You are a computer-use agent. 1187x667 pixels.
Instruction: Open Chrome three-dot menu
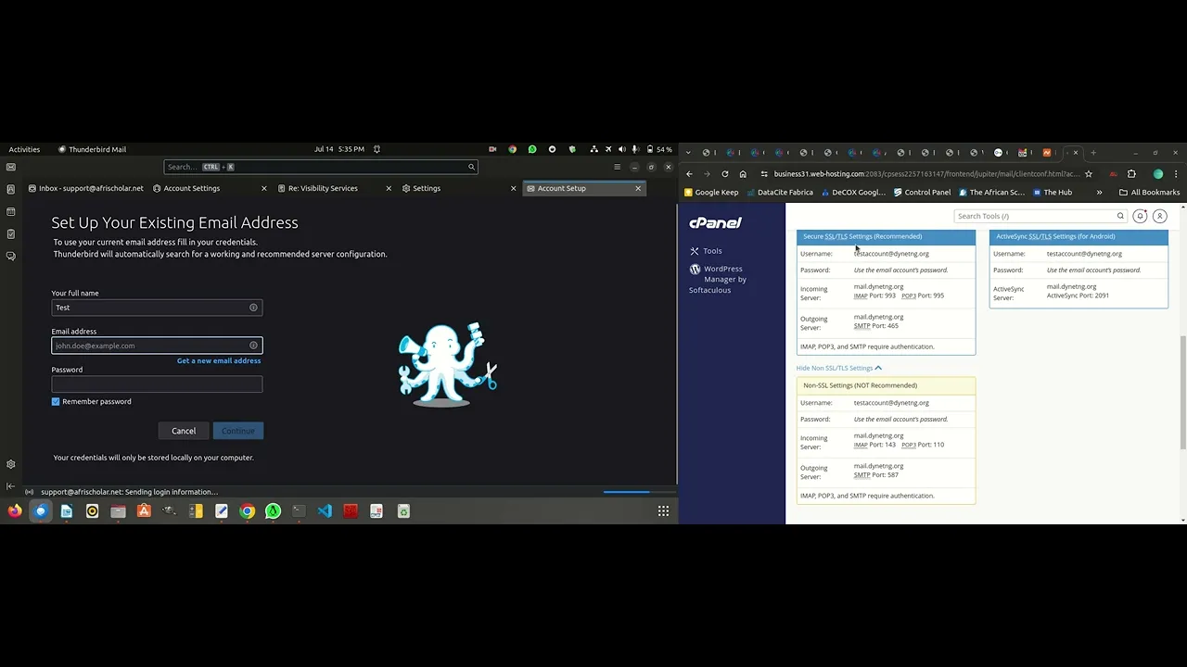pos(1176,173)
